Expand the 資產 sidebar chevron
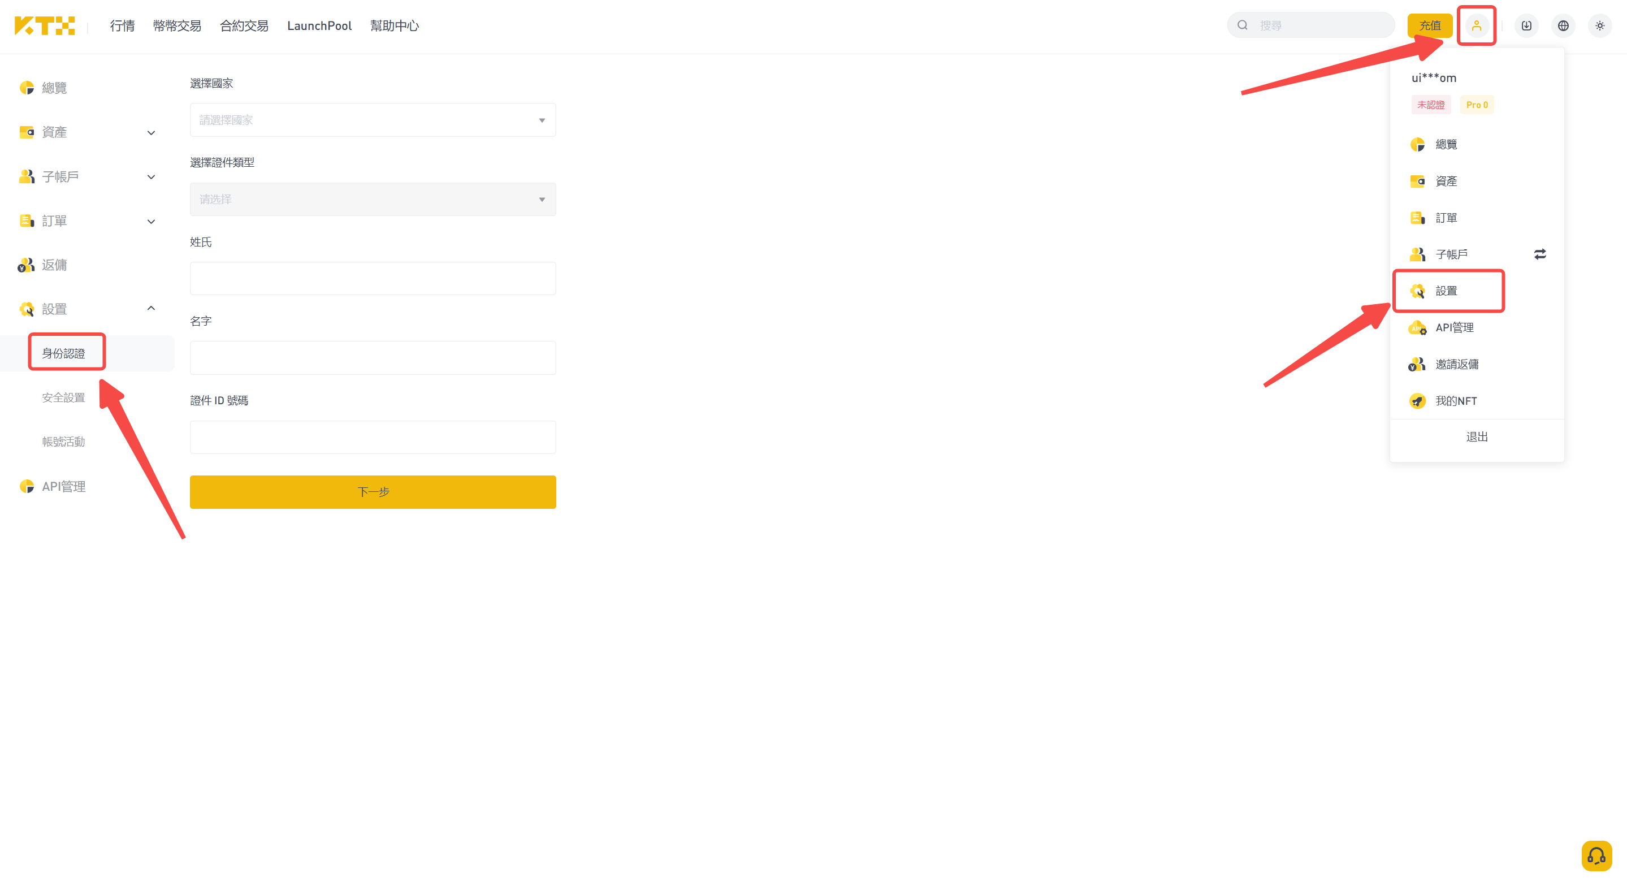The height and width of the screenshot is (882, 1627). [x=151, y=133]
